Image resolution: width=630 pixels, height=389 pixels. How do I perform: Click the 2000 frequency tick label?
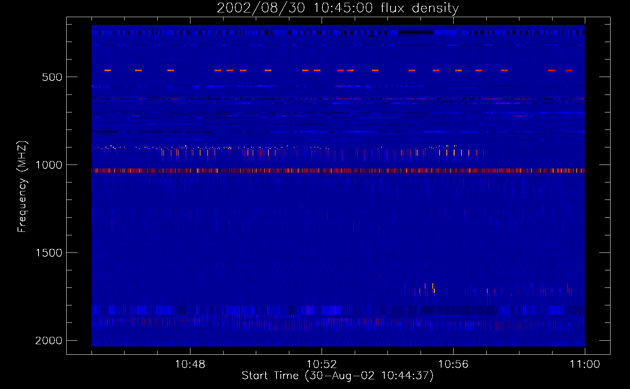(x=49, y=341)
